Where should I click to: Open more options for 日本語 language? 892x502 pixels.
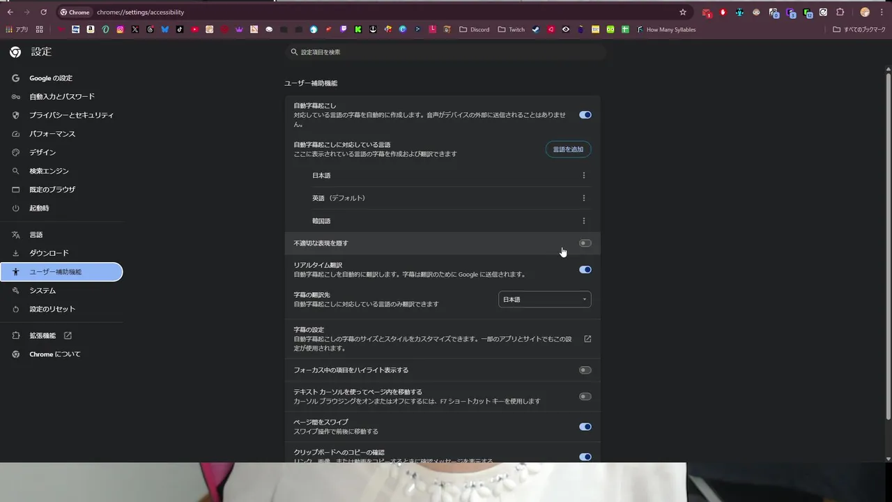coord(584,175)
